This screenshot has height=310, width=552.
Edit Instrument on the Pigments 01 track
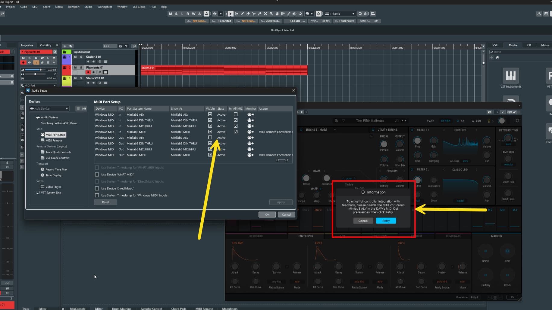[x=105, y=72]
